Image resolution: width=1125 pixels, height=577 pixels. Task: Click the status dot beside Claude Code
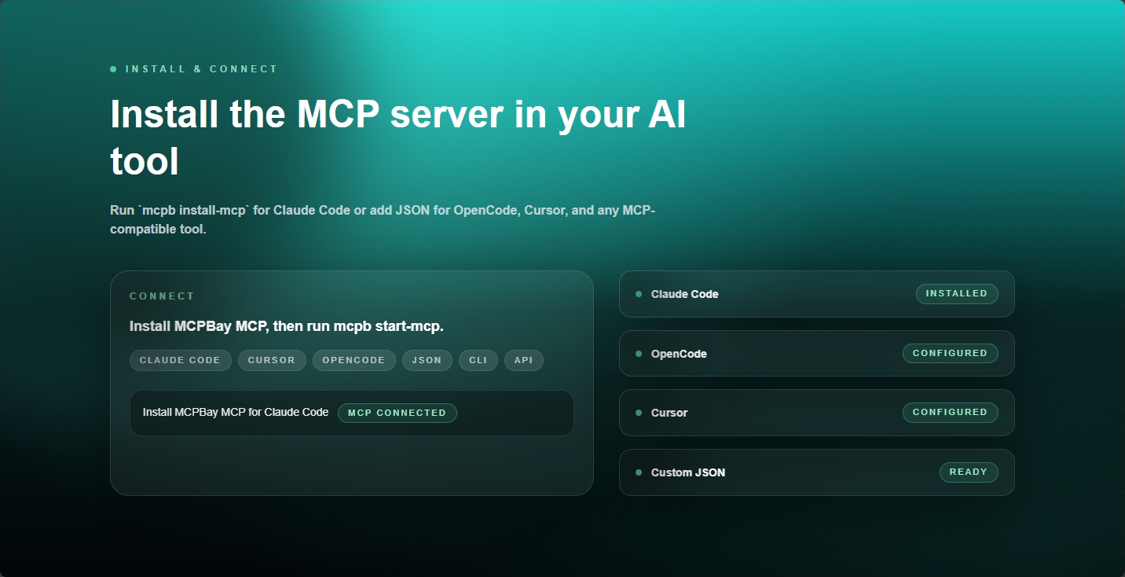[x=639, y=294]
